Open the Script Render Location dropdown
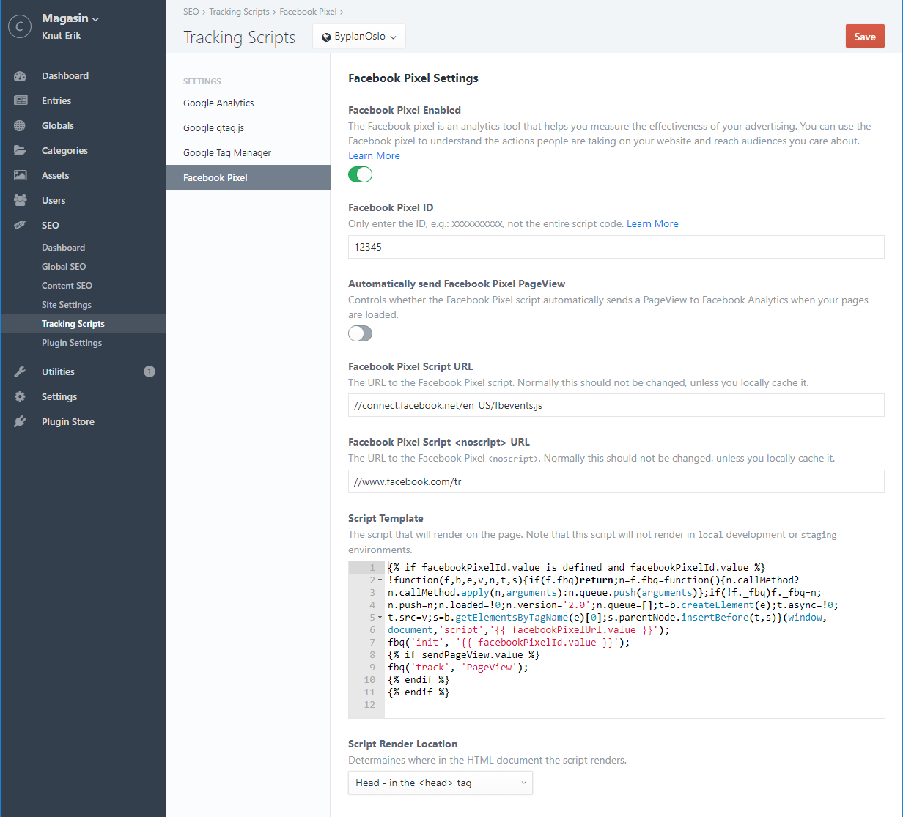The width and height of the screenshot is (903, 817). coord(441,783)
